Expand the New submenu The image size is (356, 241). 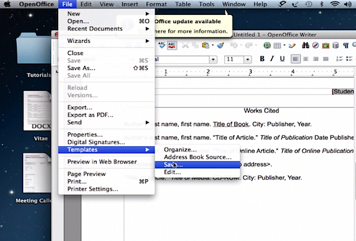107,14
